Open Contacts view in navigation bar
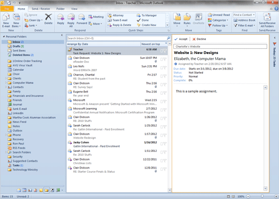Image resolution: width=279 pixels, height=199 pixels. pyautogui.click(x=30, y=190)
